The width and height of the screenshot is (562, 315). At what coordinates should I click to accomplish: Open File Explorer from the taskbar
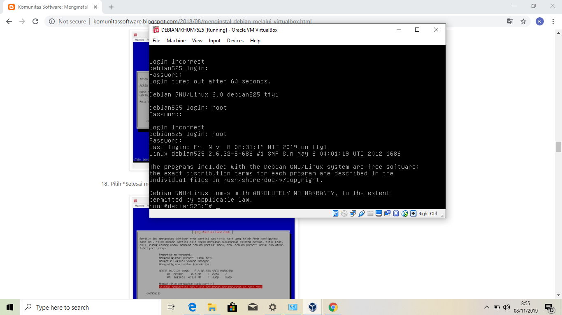(212, 307)
